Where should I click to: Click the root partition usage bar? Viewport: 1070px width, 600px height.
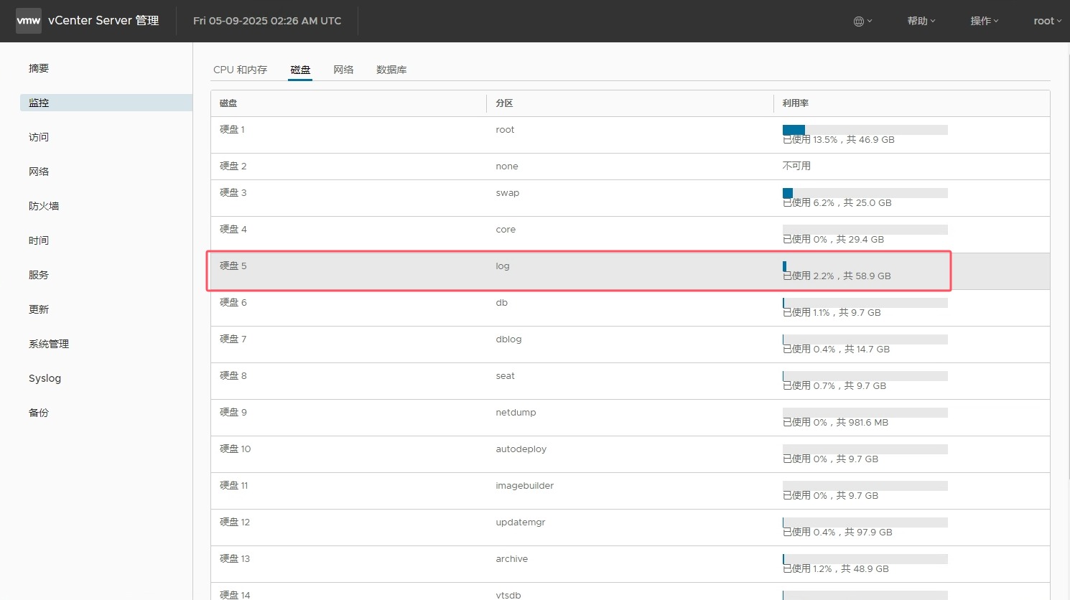[x=865, y=130]
